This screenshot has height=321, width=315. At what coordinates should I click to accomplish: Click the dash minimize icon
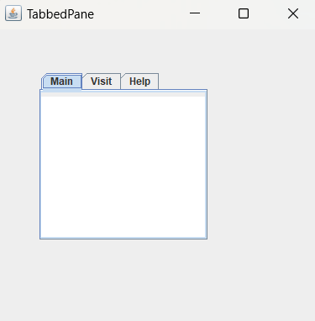[195, 13]
